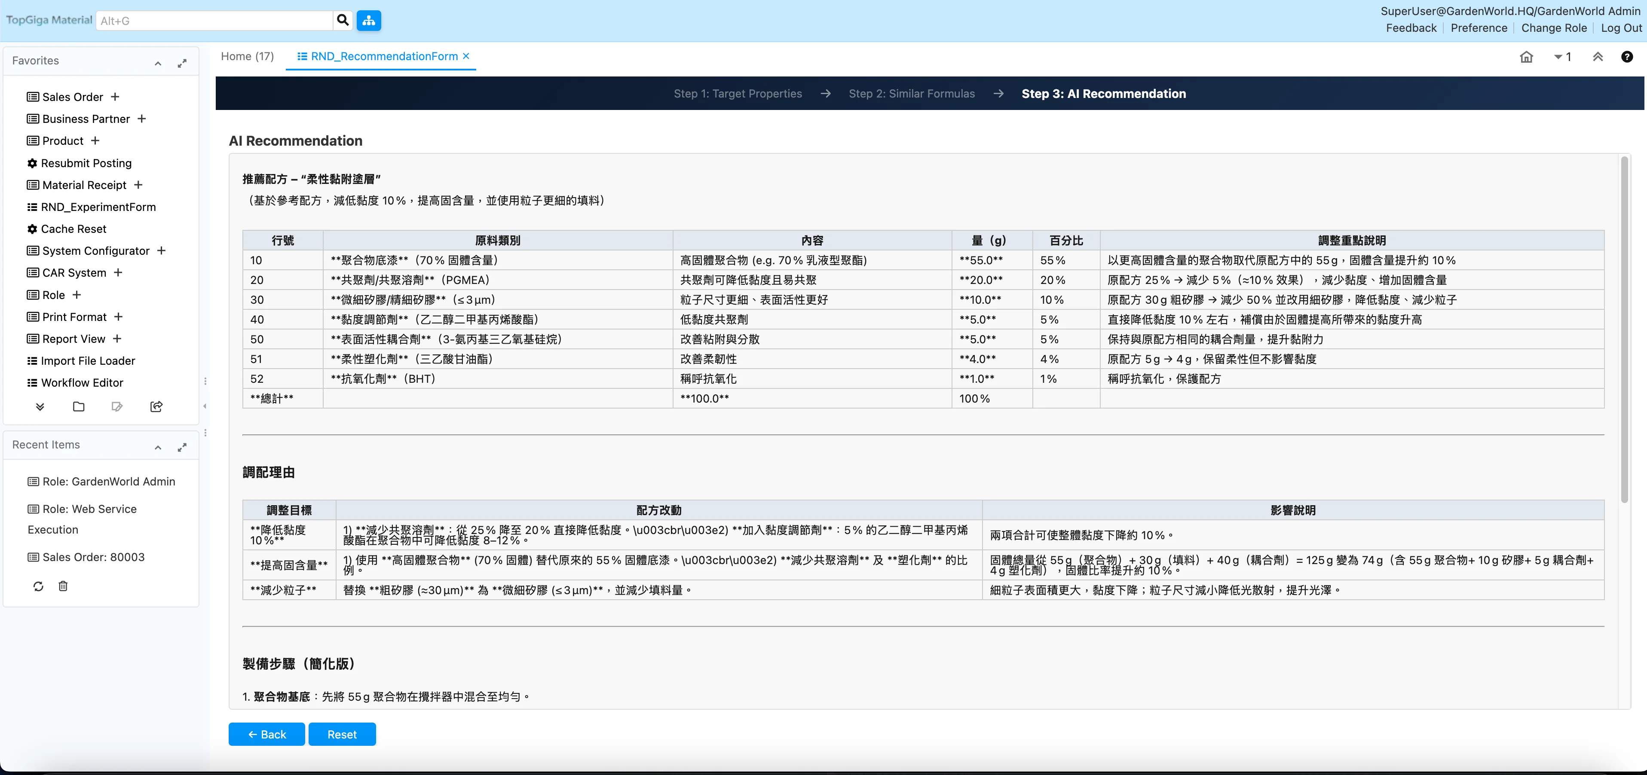Collapse the Recent Items panel
1647x775 pixels.
point(158,447)
